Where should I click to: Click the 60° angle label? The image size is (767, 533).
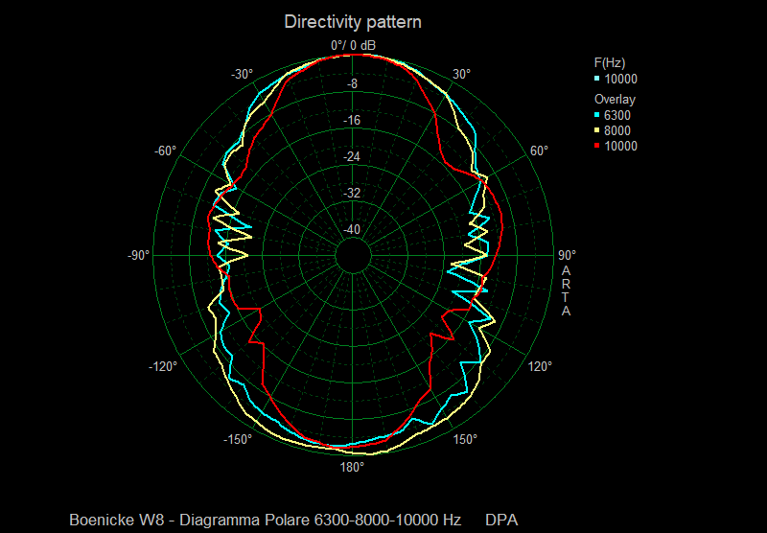point(539,151)
